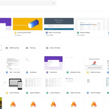Click the Spring '18 folder icon
The image size is (109, 109).
(47, 48)
